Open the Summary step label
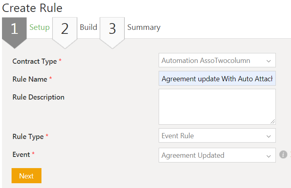The image size is (291, 188). [144, 27]
